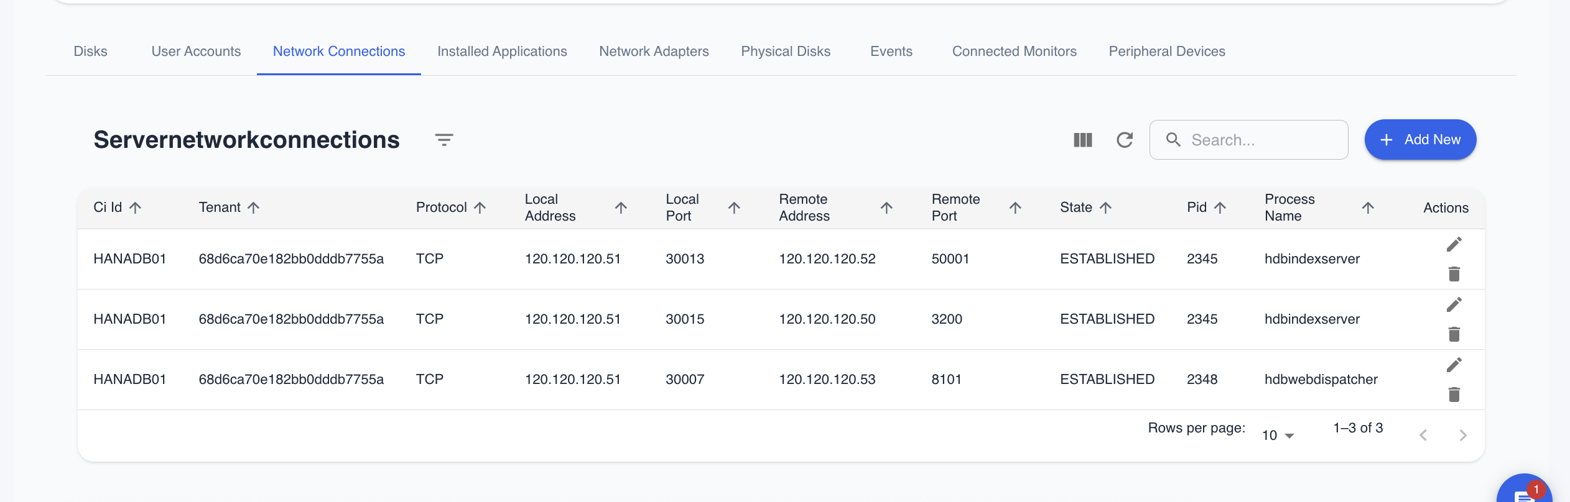Open the Peripheral Devices tab
The height and width of the screenshot is (502, 1570).
tap(1166, 52)
